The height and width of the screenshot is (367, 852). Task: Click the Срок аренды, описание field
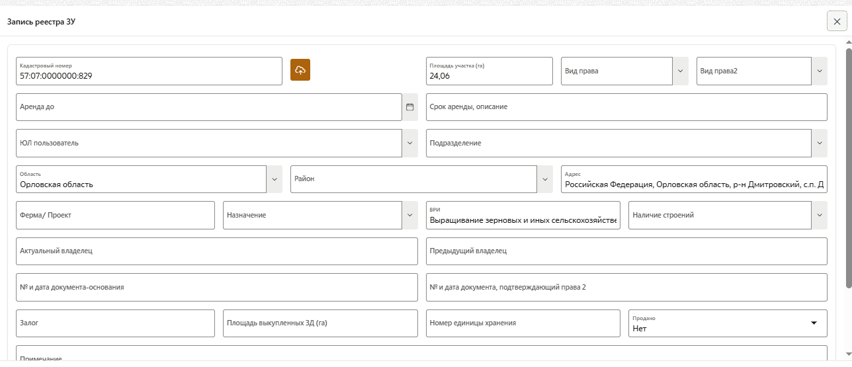tap(626, 107)
